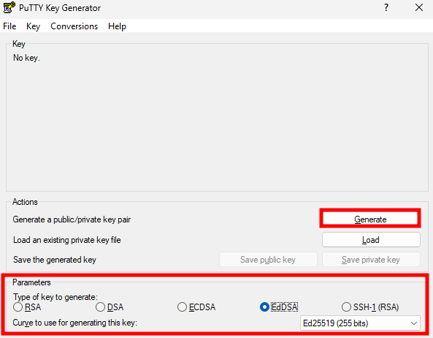Open the Ed25519 (255 bits) curve dropdown
The image size is (433, 338).
pos(360,323)
